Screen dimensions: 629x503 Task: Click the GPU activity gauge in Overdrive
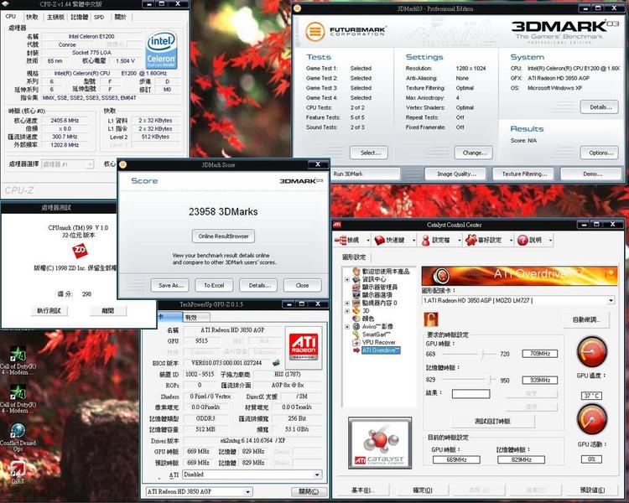(591, 419)
